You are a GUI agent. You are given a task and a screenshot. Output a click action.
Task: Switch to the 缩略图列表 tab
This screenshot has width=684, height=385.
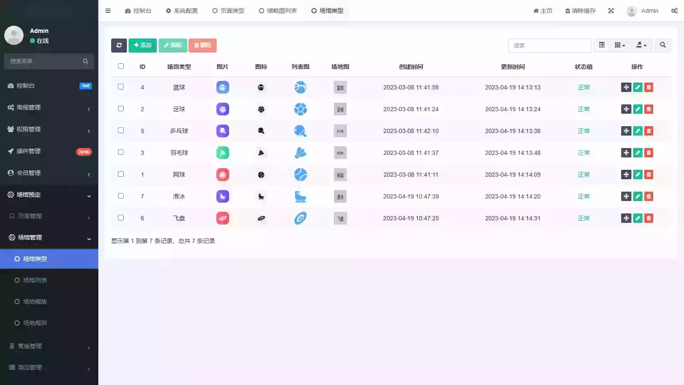278,11
